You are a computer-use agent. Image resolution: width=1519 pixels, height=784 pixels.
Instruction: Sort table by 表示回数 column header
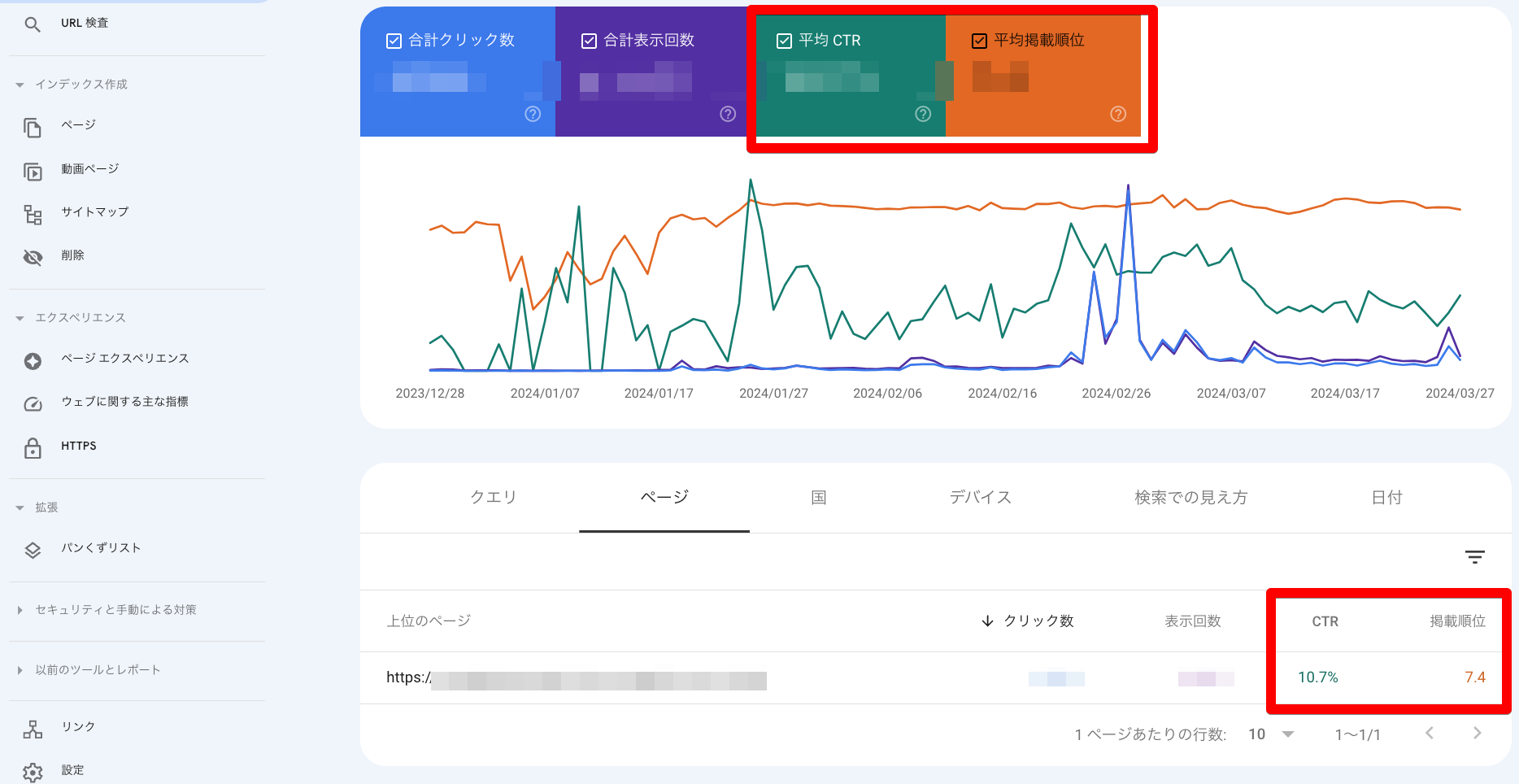click(1193, 621)
